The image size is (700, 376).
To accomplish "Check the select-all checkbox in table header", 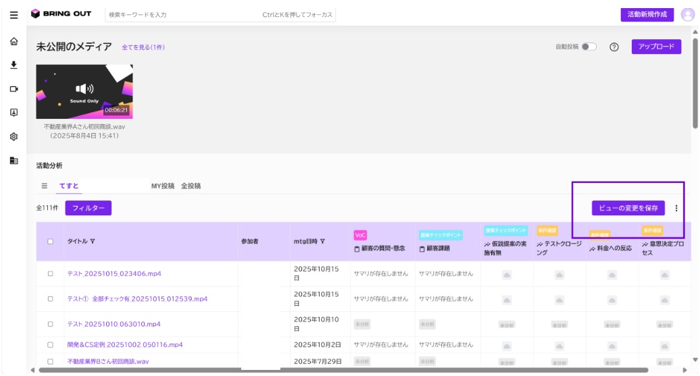I will coord(51,241).
